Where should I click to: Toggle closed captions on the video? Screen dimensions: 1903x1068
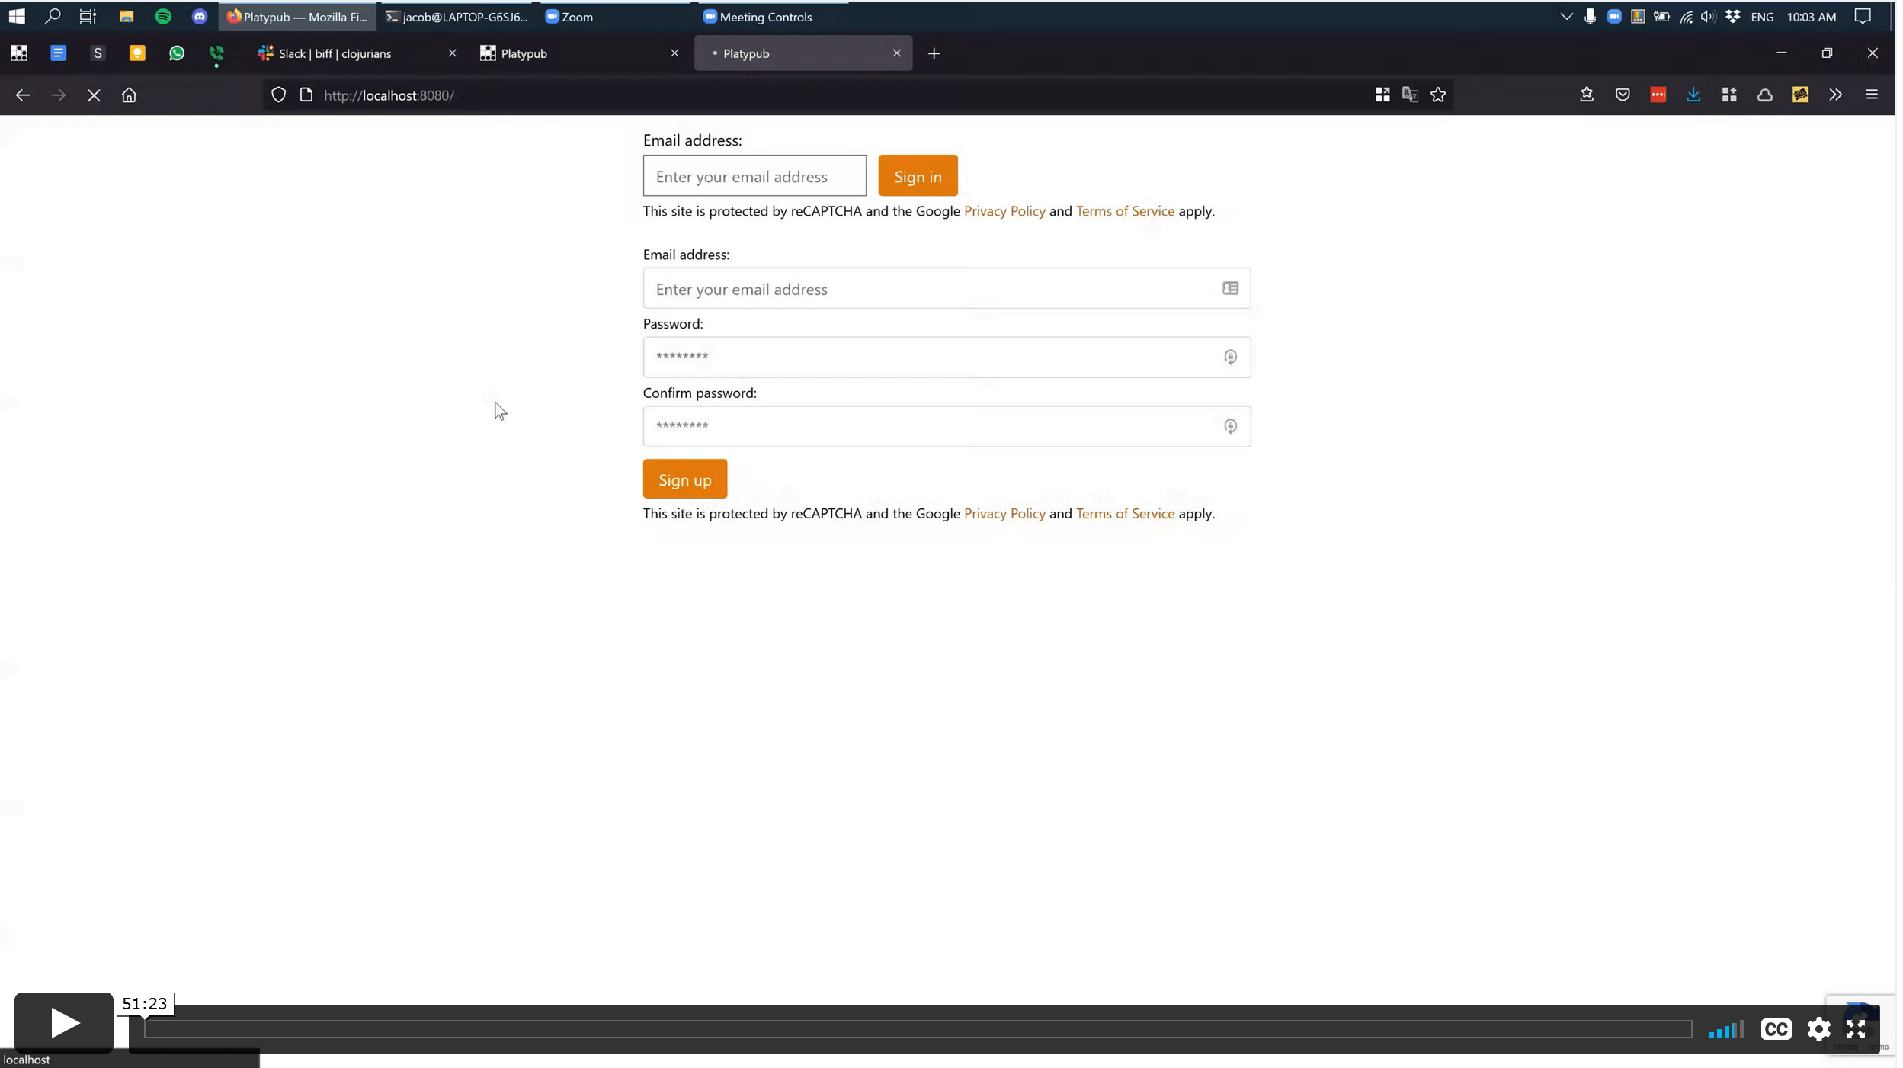pyautogui.click(x=1776, y=1030)
